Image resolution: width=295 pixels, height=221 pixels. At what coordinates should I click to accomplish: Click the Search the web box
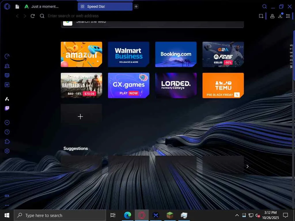point(152,24)
